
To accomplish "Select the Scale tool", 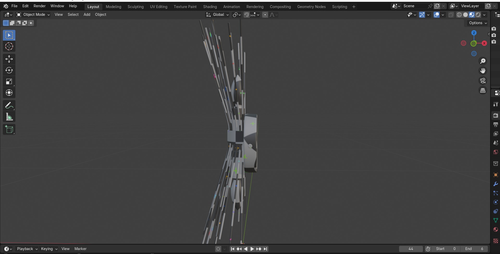I will (9, 81).
